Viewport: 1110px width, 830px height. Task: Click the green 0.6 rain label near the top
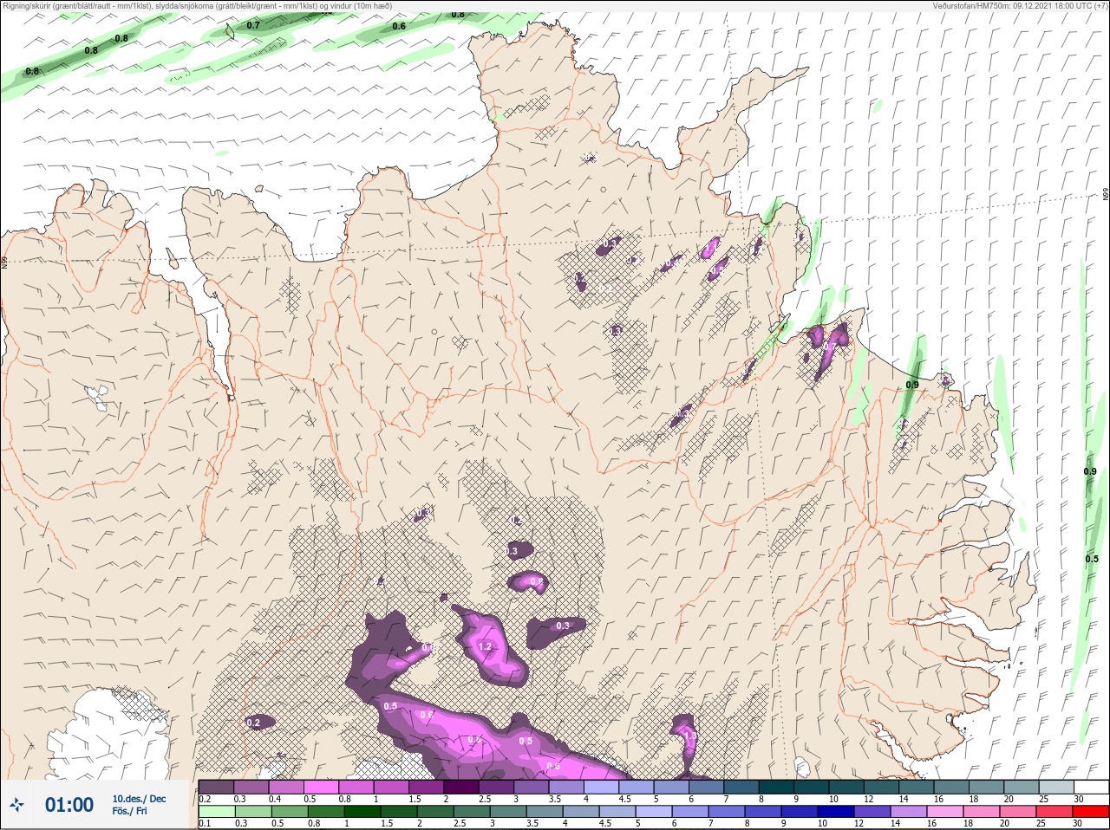click(x=399, y=26)
